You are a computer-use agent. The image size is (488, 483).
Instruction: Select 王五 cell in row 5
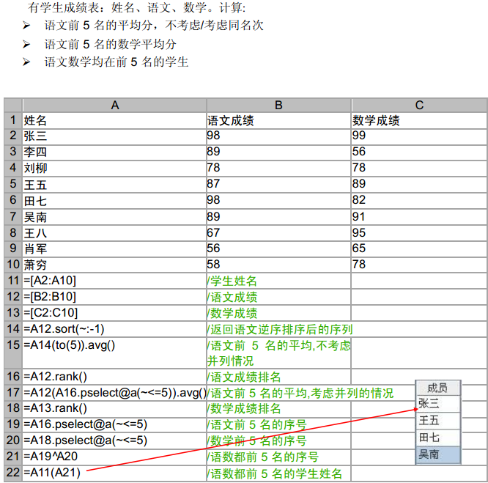point(114,185)
